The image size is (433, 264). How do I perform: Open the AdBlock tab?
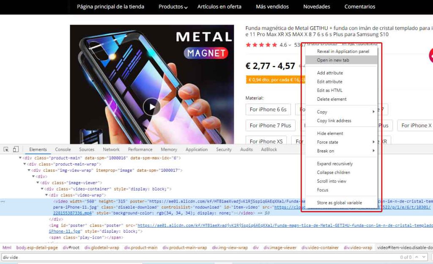pos(269,149)
